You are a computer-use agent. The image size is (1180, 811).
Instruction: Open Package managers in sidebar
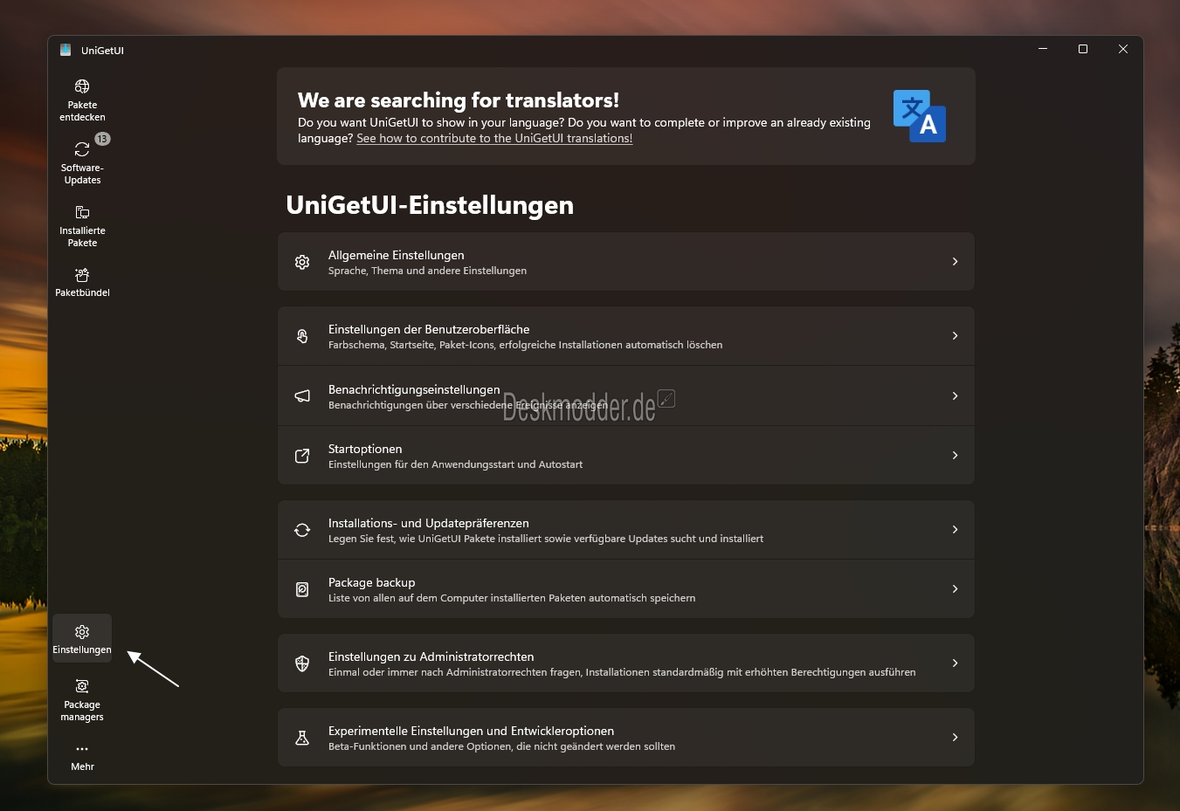tap(82, 699)
